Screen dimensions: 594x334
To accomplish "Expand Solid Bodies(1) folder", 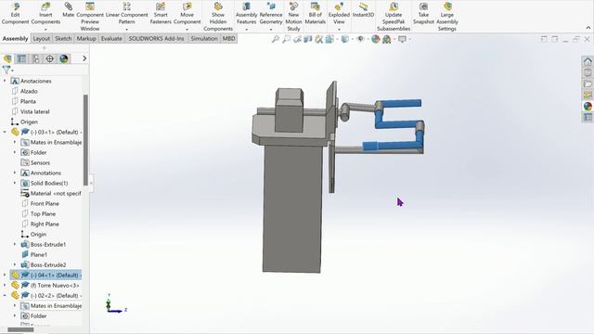I will (15, 183).
